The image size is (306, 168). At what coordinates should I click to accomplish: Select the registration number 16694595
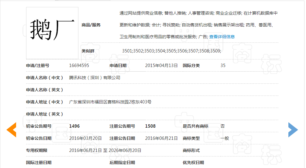[79, 66]
